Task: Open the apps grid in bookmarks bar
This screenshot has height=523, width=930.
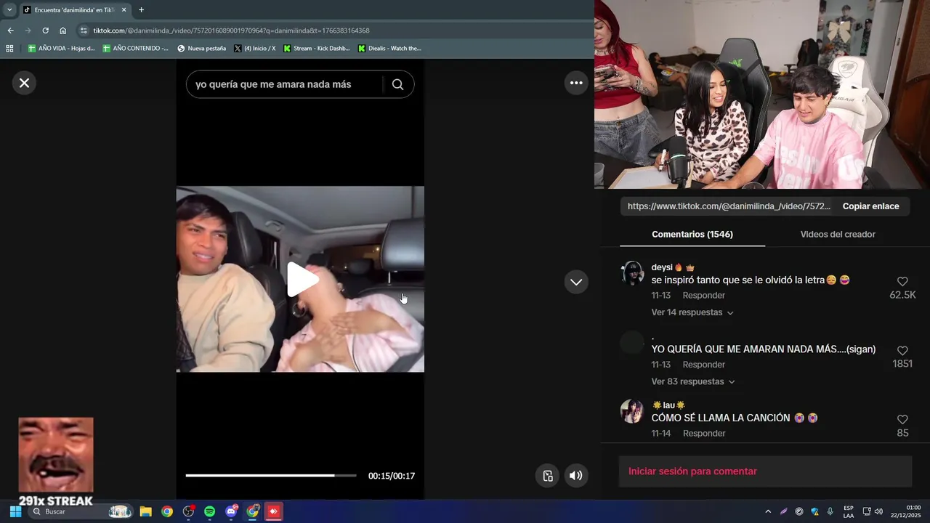Action: [9, 49]
